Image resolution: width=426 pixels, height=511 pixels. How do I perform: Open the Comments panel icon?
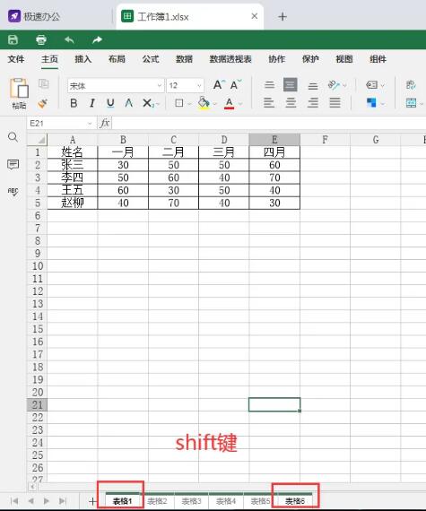click(x=13, y=164)
